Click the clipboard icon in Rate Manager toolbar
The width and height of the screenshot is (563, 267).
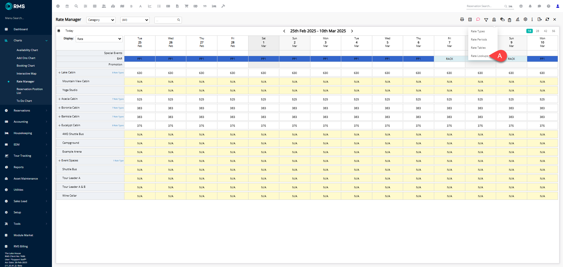[x=510, y=20]
